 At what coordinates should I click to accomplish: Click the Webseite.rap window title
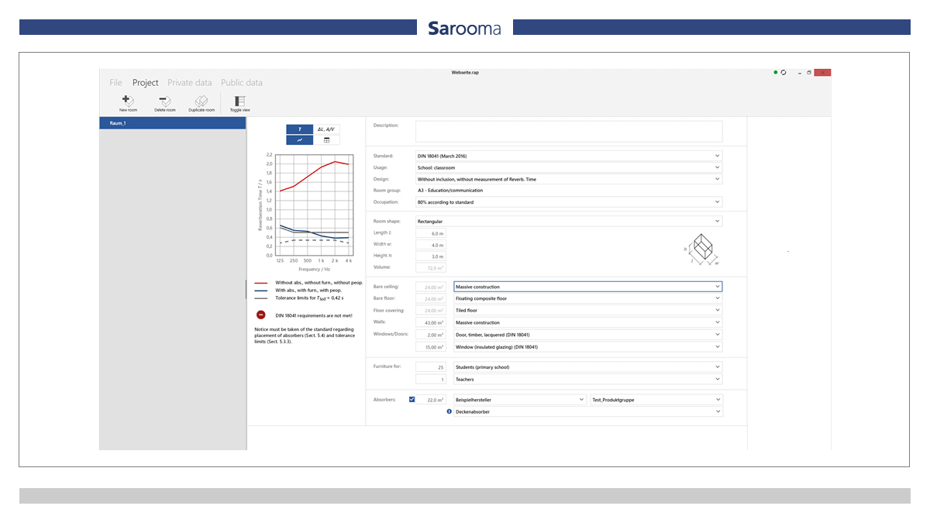464,72
